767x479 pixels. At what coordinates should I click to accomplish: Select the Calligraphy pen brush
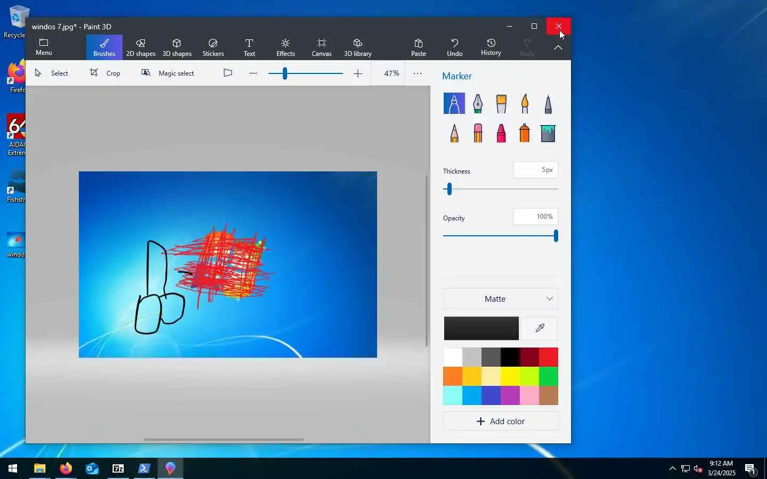coord(478,103)
